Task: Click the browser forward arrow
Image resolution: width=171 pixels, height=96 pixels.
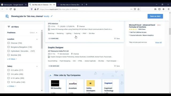Action: (7, 9)
